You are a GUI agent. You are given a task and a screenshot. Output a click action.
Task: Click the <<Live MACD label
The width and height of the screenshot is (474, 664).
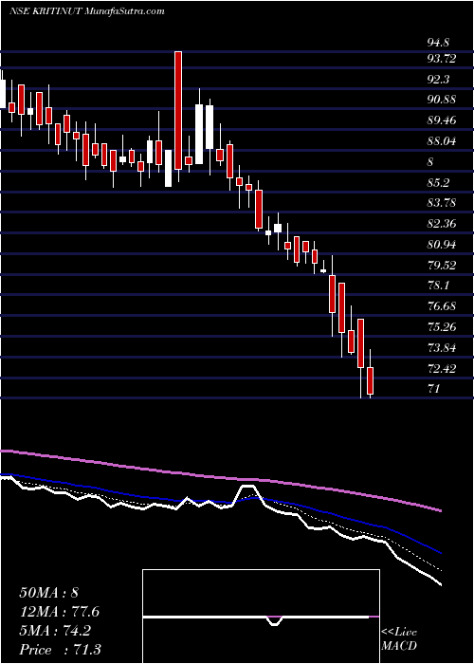click(x=399, y=639)
